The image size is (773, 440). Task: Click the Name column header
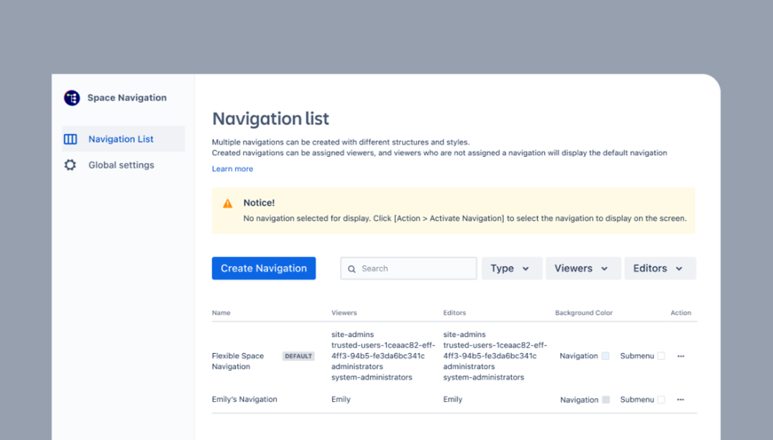[x=221, y=313]
